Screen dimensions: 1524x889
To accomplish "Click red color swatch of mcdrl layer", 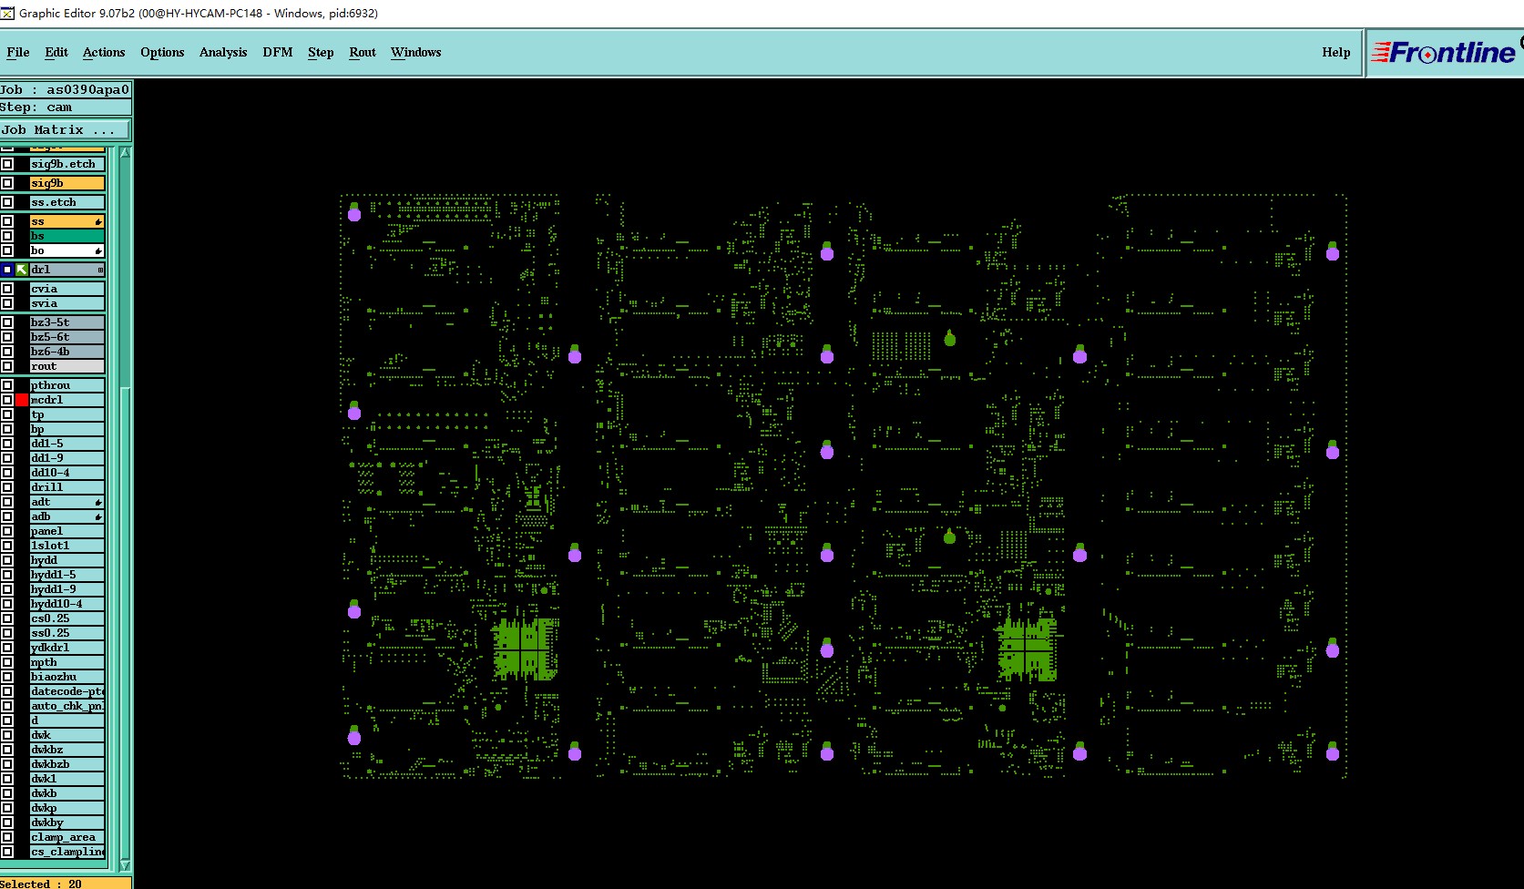I will click(22, 400).
